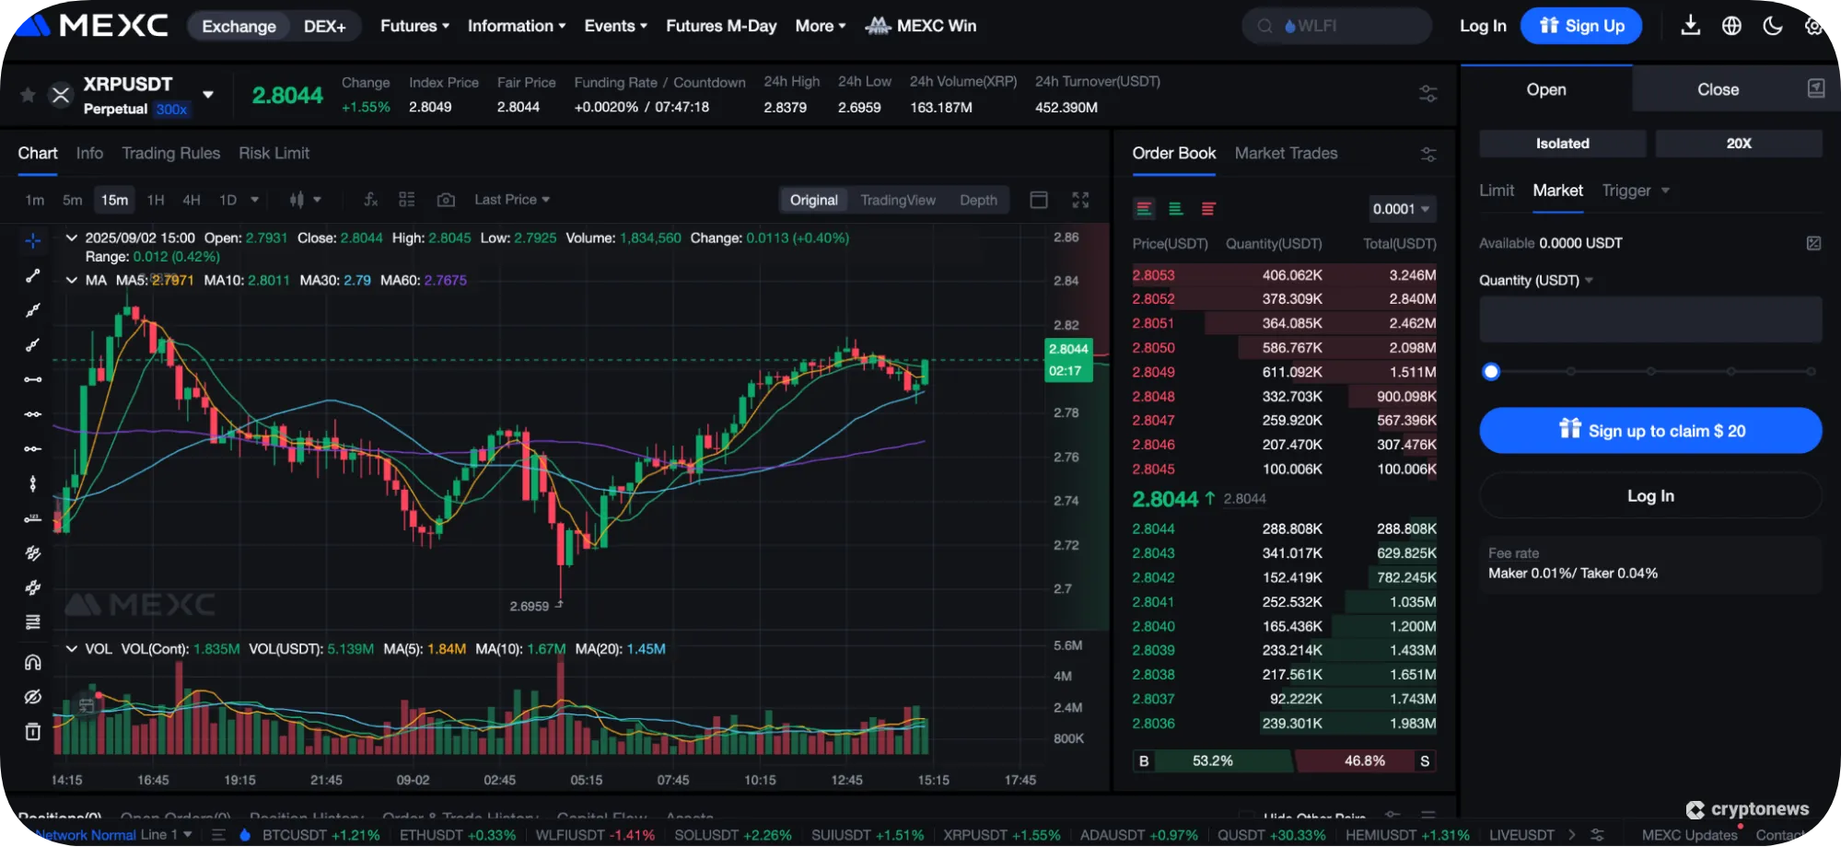Open the Last Price dropdown
Screen dimensions: 1841x847
pyautogui.click(x=511, y=199)
